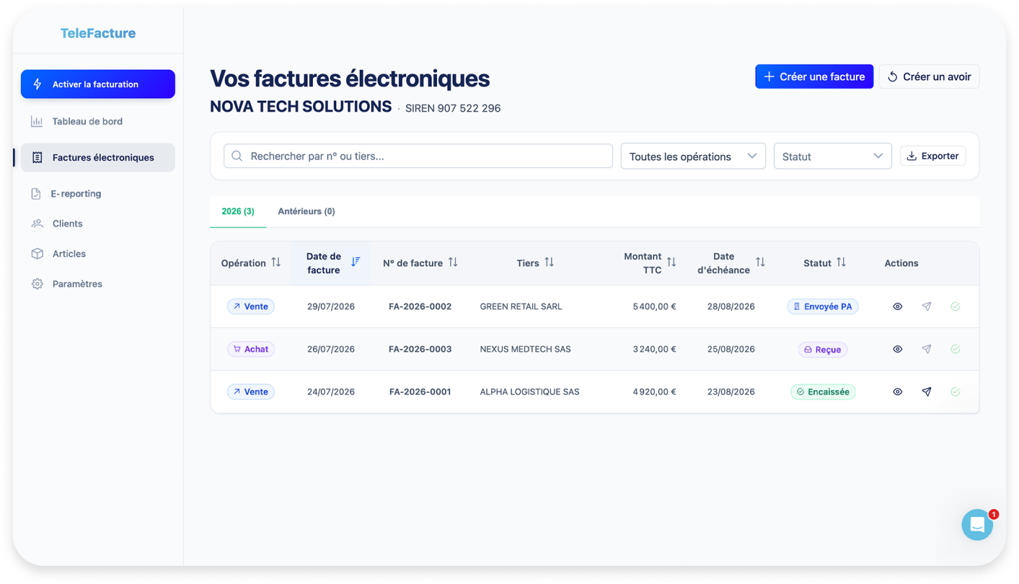Focus the Rechercher par n° ou tiers field

[x=418, y=156]
